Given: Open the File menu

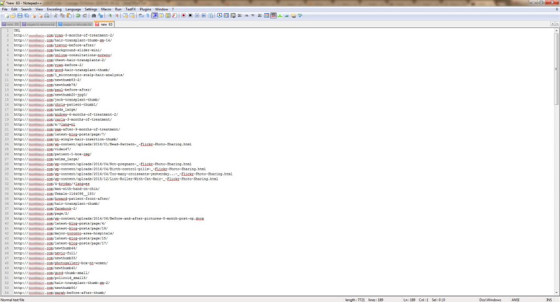Looking at the screenshot, I should [4, 9].
